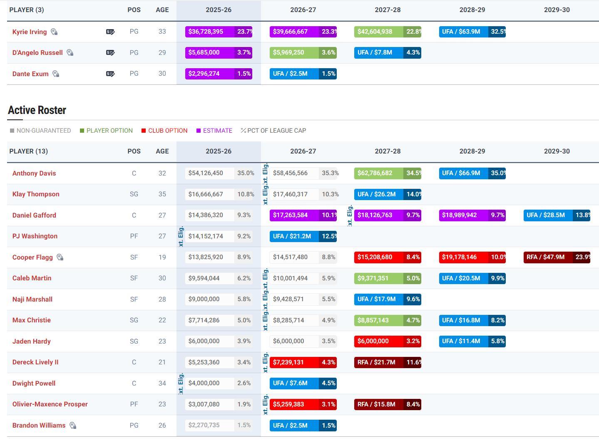
Task: Click the percent icon next to PCT OF LEAGUE CAP
Action: click(x=243, y=131)
